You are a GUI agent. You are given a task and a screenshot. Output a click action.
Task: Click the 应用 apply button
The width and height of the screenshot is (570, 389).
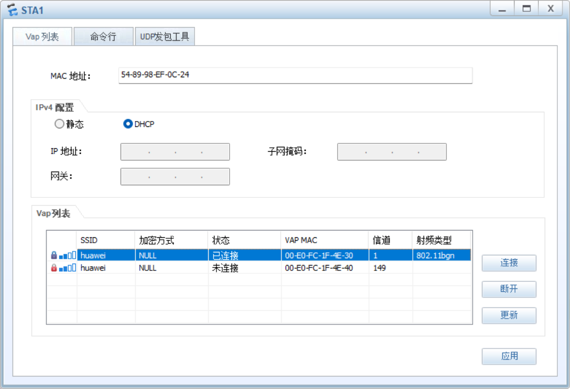click(509, 356)
